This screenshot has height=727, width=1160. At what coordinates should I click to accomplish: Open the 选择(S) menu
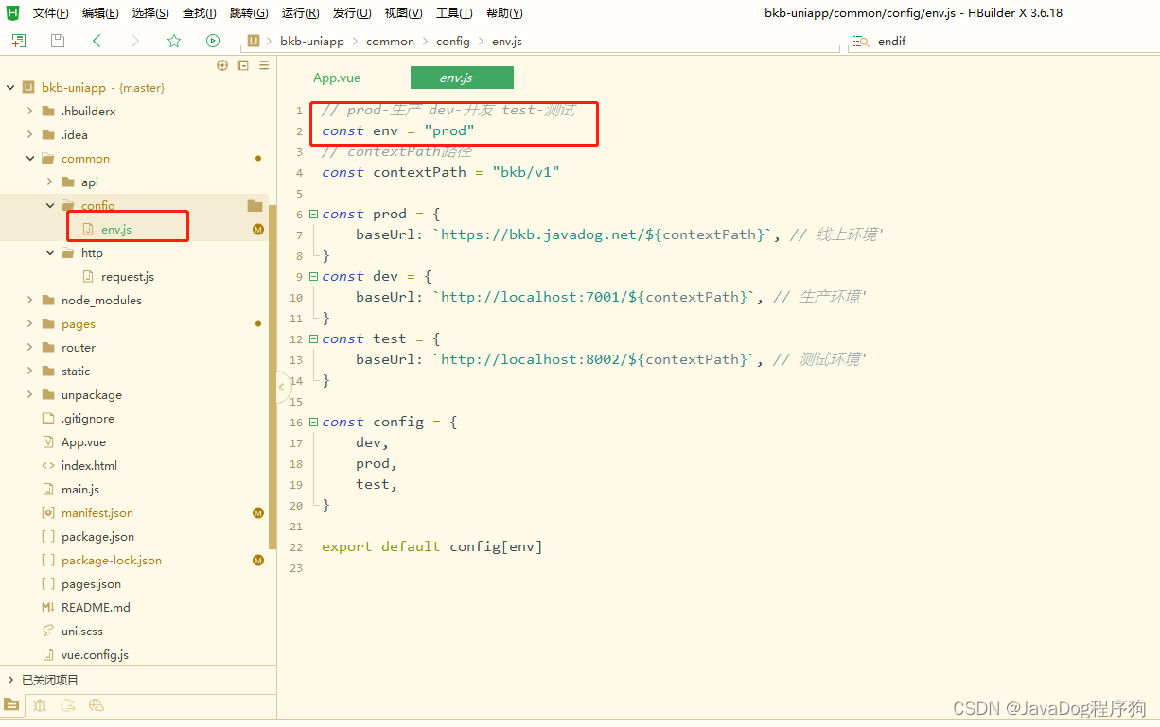[x=150, y=13]
